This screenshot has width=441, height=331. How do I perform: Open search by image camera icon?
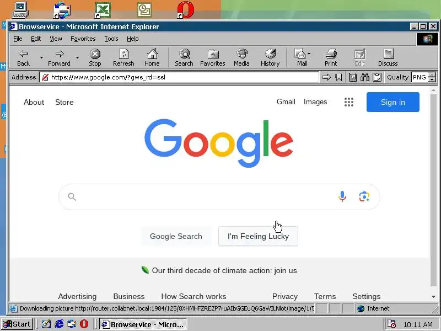(x=364, y=196)
